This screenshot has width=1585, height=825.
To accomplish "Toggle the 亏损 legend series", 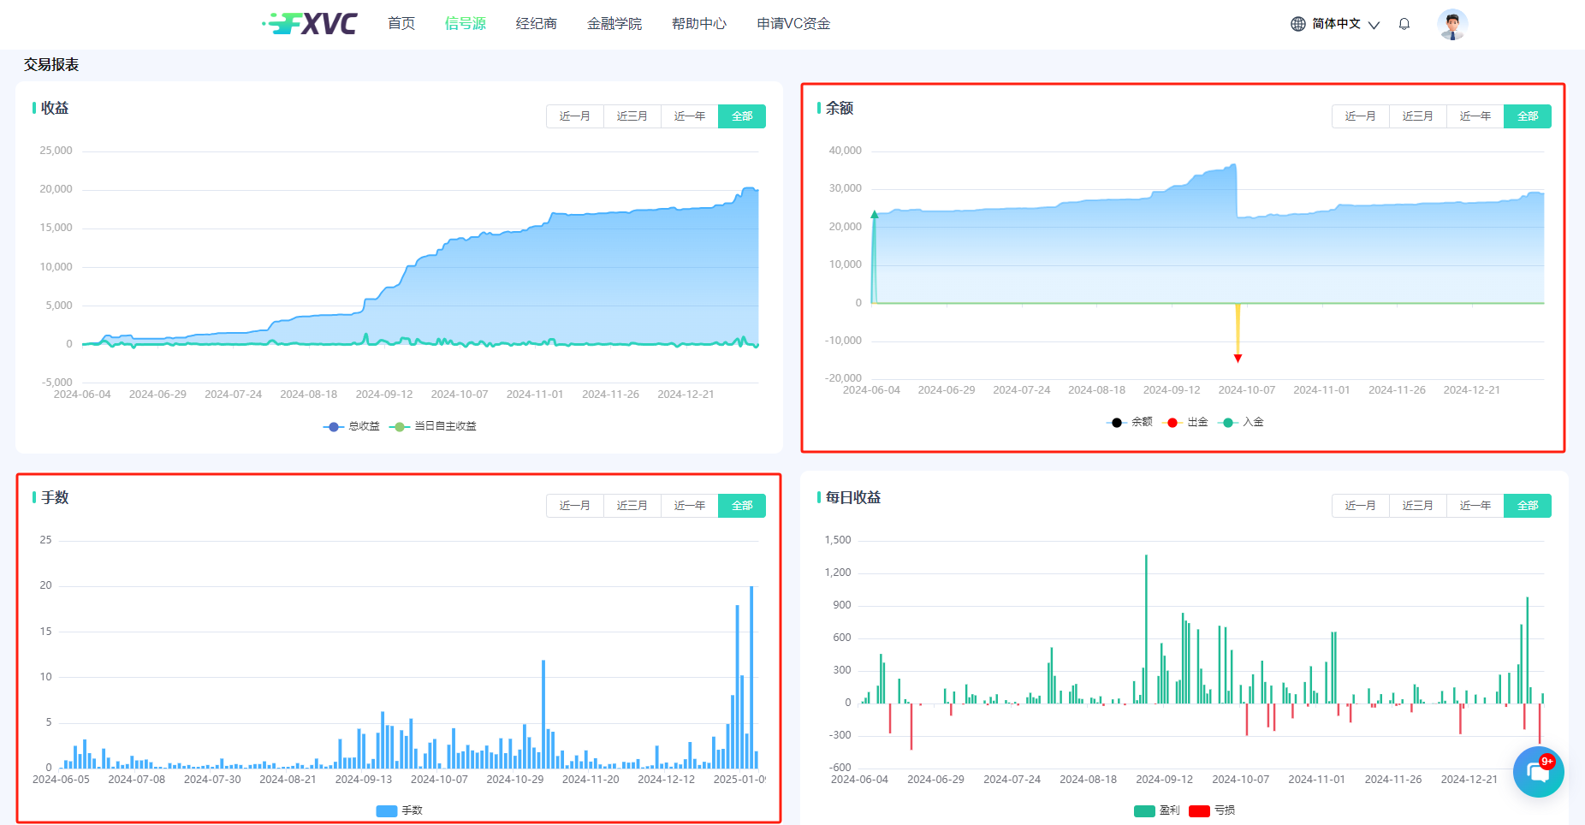I will pos(1212,810).
